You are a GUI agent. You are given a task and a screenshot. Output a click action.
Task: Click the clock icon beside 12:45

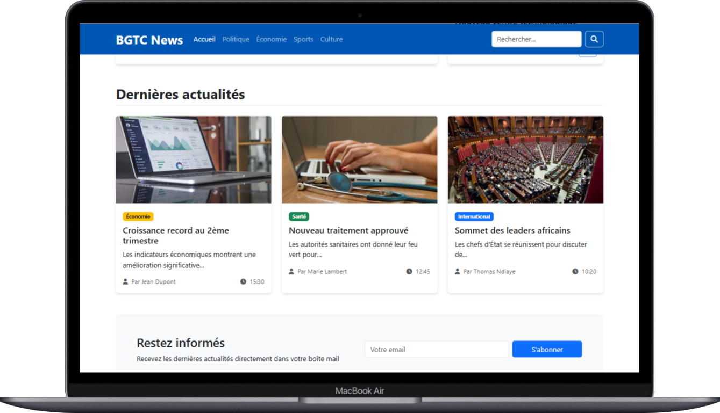click(x=409, y=271)
